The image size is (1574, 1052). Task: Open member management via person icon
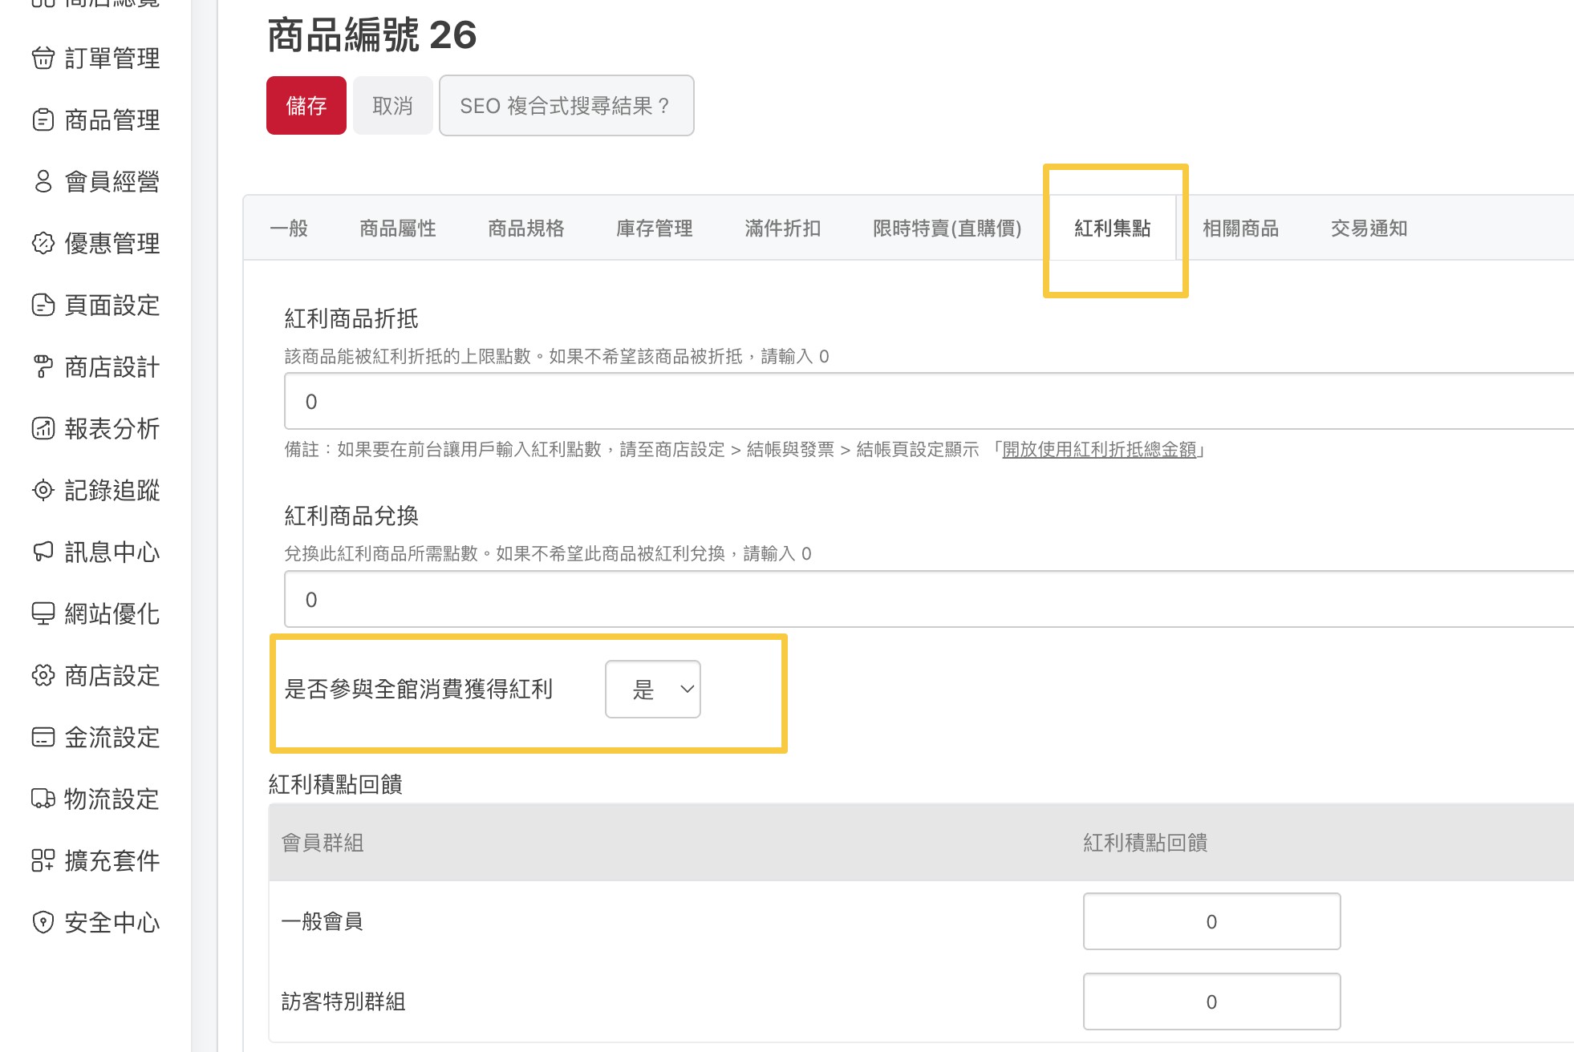click(43, 182)
